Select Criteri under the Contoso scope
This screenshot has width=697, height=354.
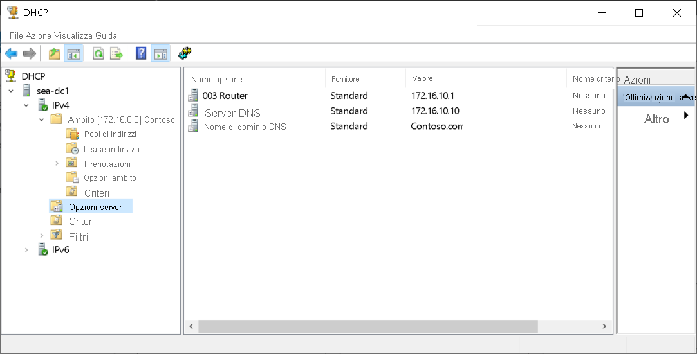(97, 193)
